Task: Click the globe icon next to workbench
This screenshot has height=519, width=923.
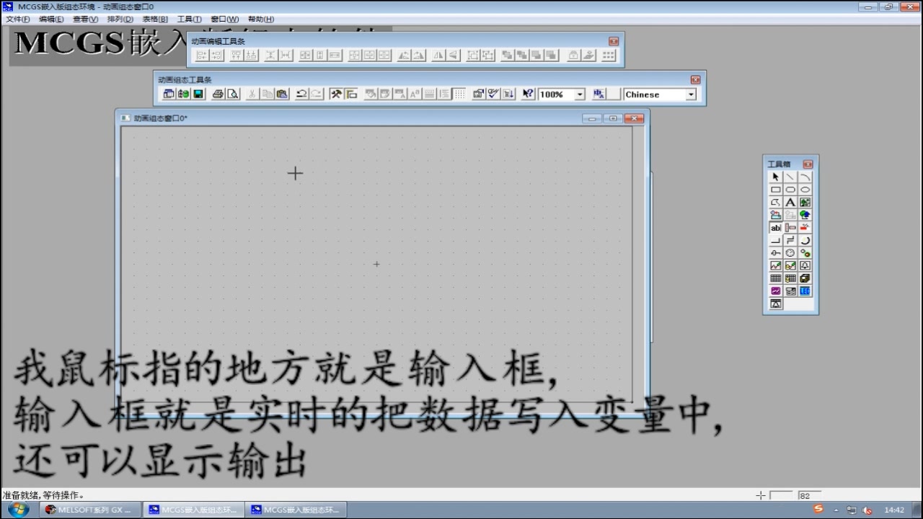Action: 183,94
